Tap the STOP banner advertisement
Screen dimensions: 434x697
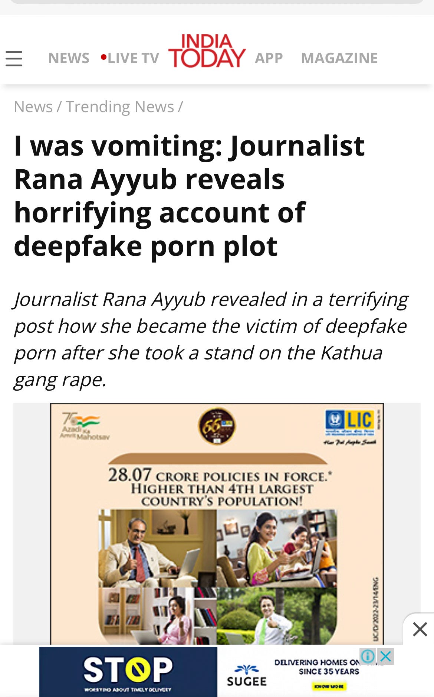pyautogui.click(x=128, y=672)
